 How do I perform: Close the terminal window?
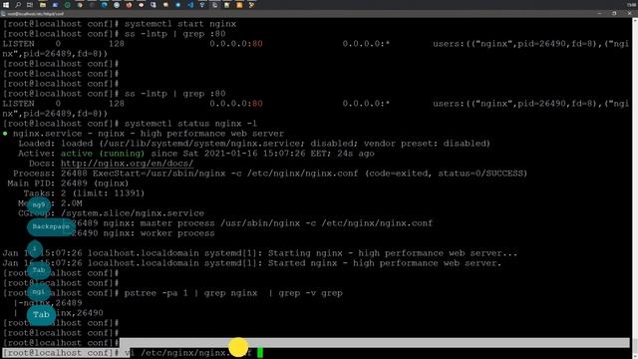click(x=629, y=13)
